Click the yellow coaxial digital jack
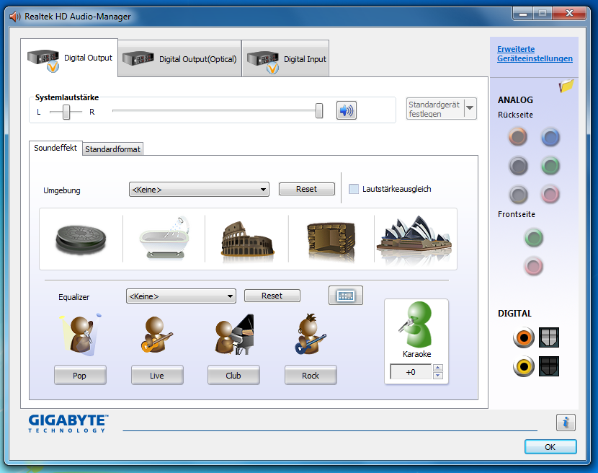Screen dimensions: 598x473 point(523,366)
